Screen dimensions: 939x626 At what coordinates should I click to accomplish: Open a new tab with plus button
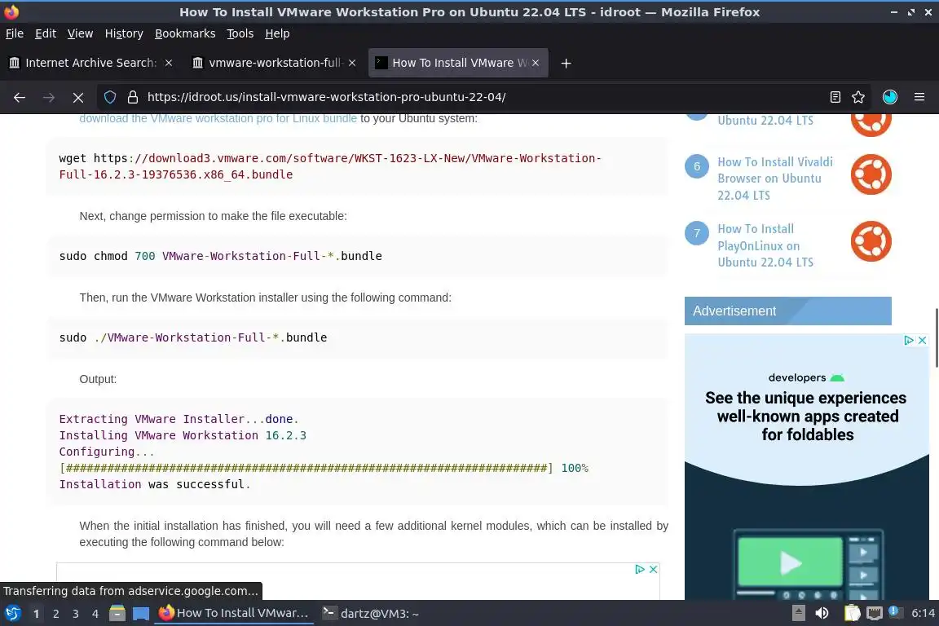[566, 63]
